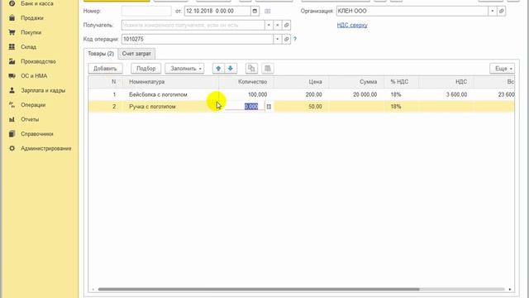Click the 18% cell in row 2
529x298 pixels.
click(x=402, y=107)
